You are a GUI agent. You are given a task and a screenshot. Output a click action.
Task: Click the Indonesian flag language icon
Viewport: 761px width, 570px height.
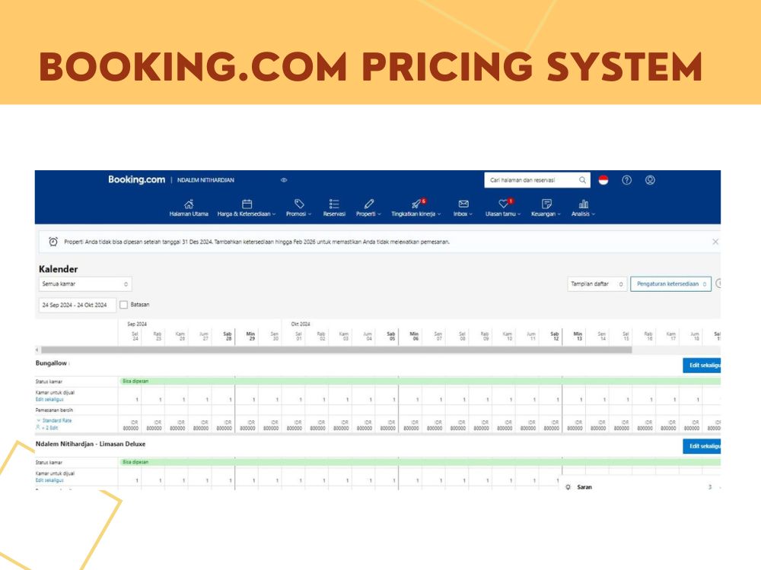click(603, 180)
